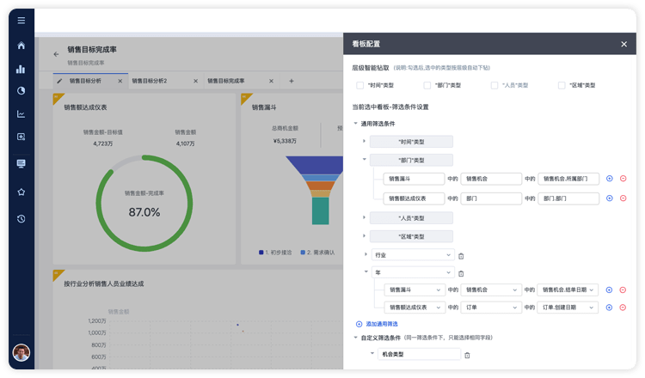Expand the "区域"类型 filter node
The height and width of the screenshot is (378, 645).
[364, 235]
